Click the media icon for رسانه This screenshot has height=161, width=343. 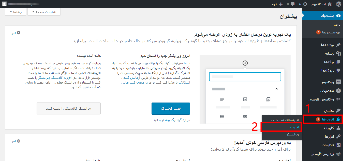tap(338, 53)
